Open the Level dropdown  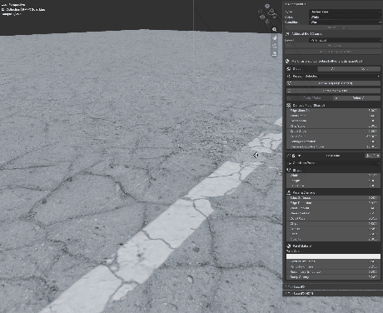pyautogui.click(x=346, y=40)
